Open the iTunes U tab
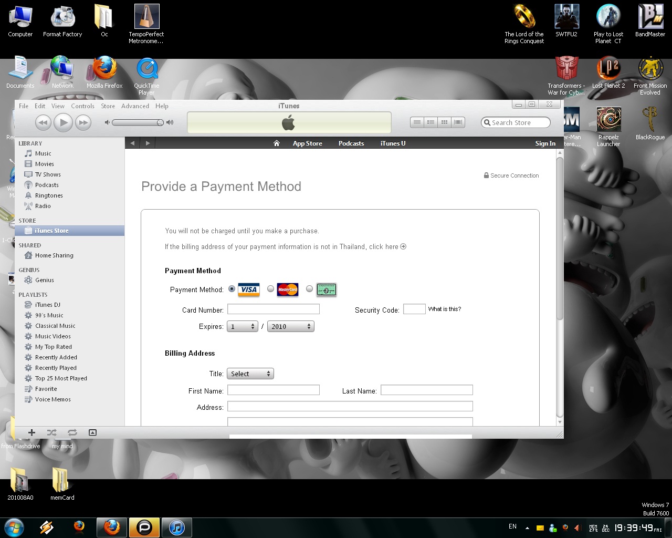The image size is (672, 538). pyautogui.click(x=393, y=143)
